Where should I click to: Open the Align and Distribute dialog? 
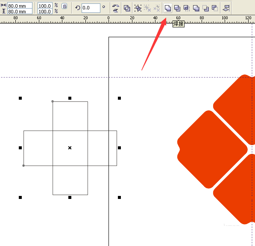(226, 8)
